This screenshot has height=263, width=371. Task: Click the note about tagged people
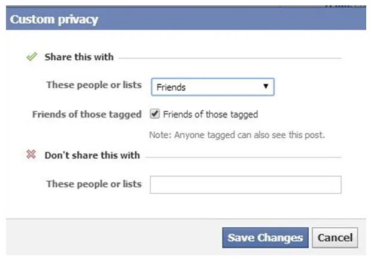coord(238,135)
